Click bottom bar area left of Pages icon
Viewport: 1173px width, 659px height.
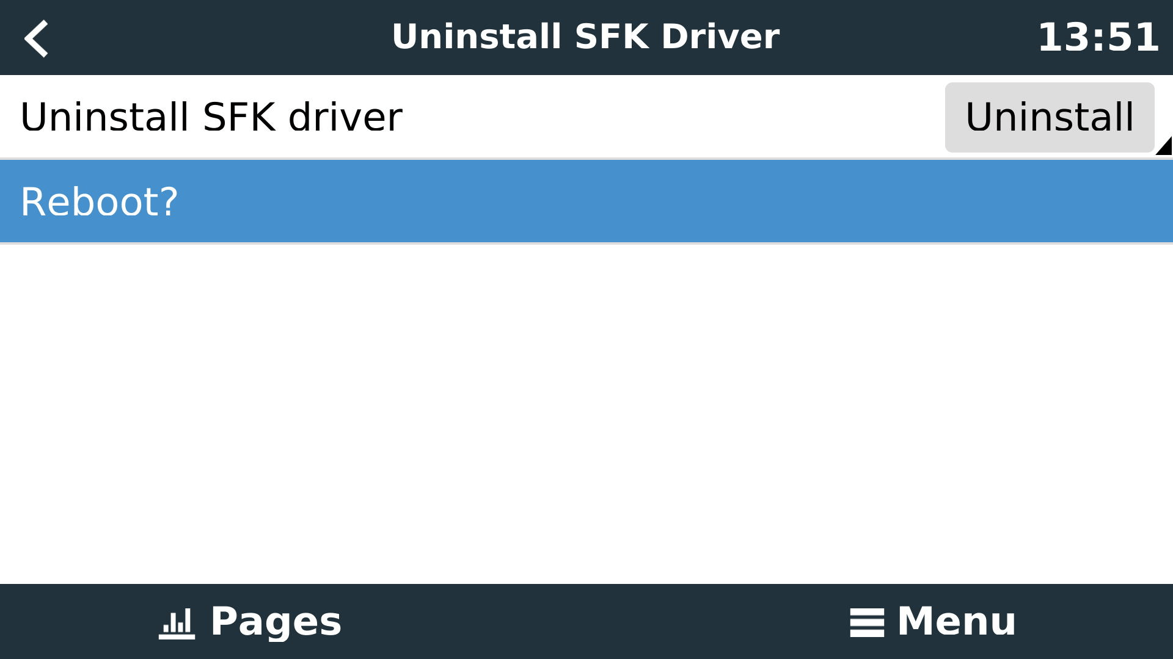click(73, 622)
